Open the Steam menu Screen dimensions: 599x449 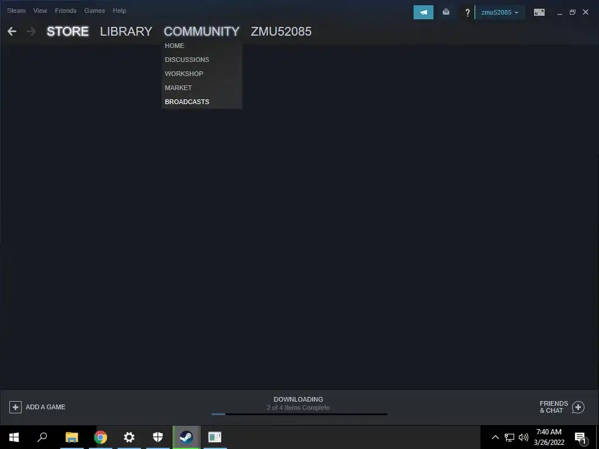[16, 11]
